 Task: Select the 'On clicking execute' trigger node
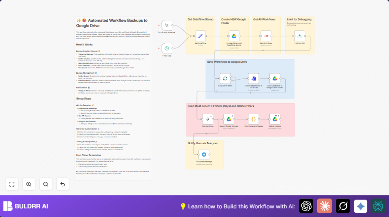167,25
